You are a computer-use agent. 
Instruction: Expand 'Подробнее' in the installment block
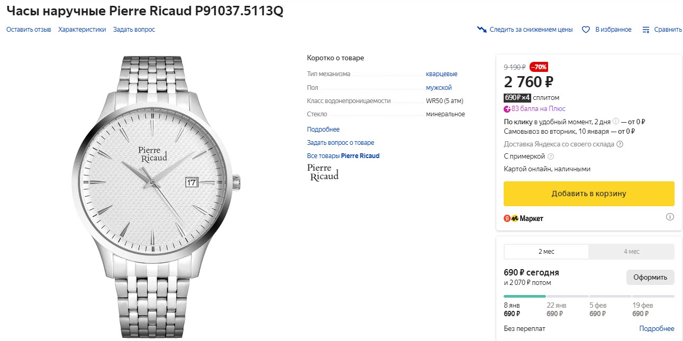[657, 329]
